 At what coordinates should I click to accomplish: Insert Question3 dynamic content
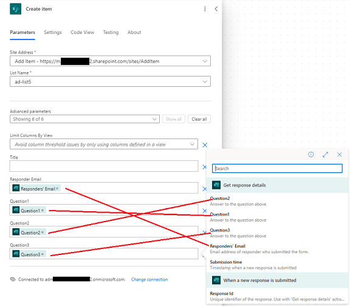(x=278, y=233)
